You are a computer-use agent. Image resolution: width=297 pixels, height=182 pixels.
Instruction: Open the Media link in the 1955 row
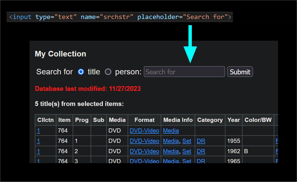point(171,141)
